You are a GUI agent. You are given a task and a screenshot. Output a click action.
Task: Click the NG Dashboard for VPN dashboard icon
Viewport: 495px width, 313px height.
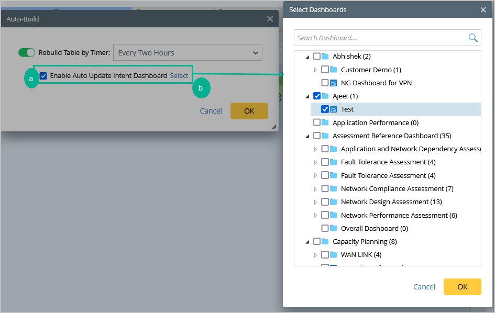(x=333, y=83)
